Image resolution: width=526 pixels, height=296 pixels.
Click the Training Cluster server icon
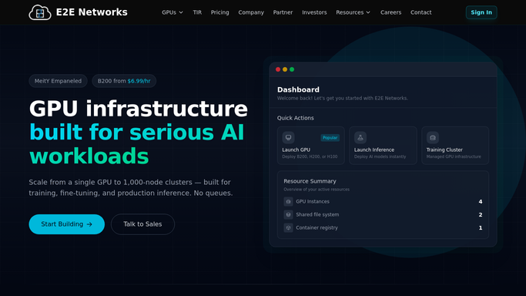pyautogui.click(x=432, y=138)
